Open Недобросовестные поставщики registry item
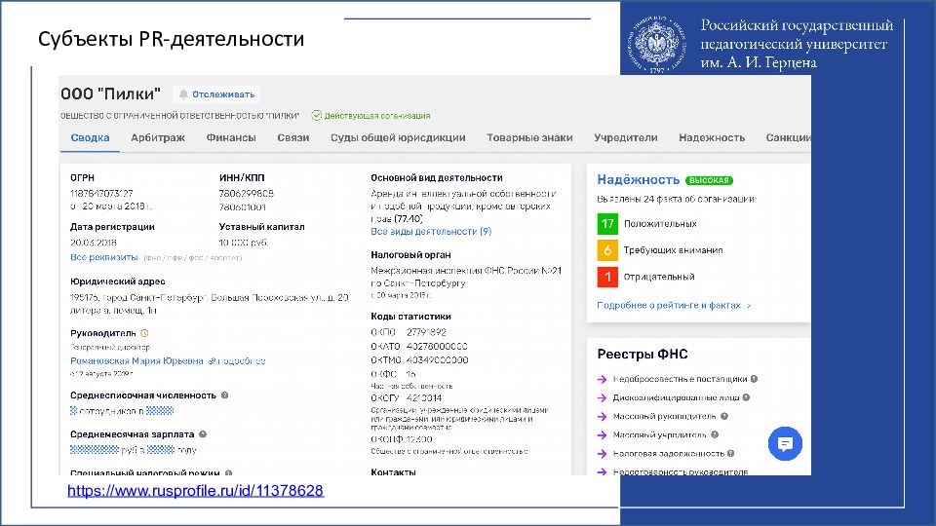936x526 pixels. (680, 379)
